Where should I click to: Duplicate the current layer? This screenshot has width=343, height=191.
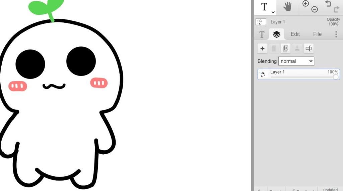pyautogui.click(x=285, y=48)
